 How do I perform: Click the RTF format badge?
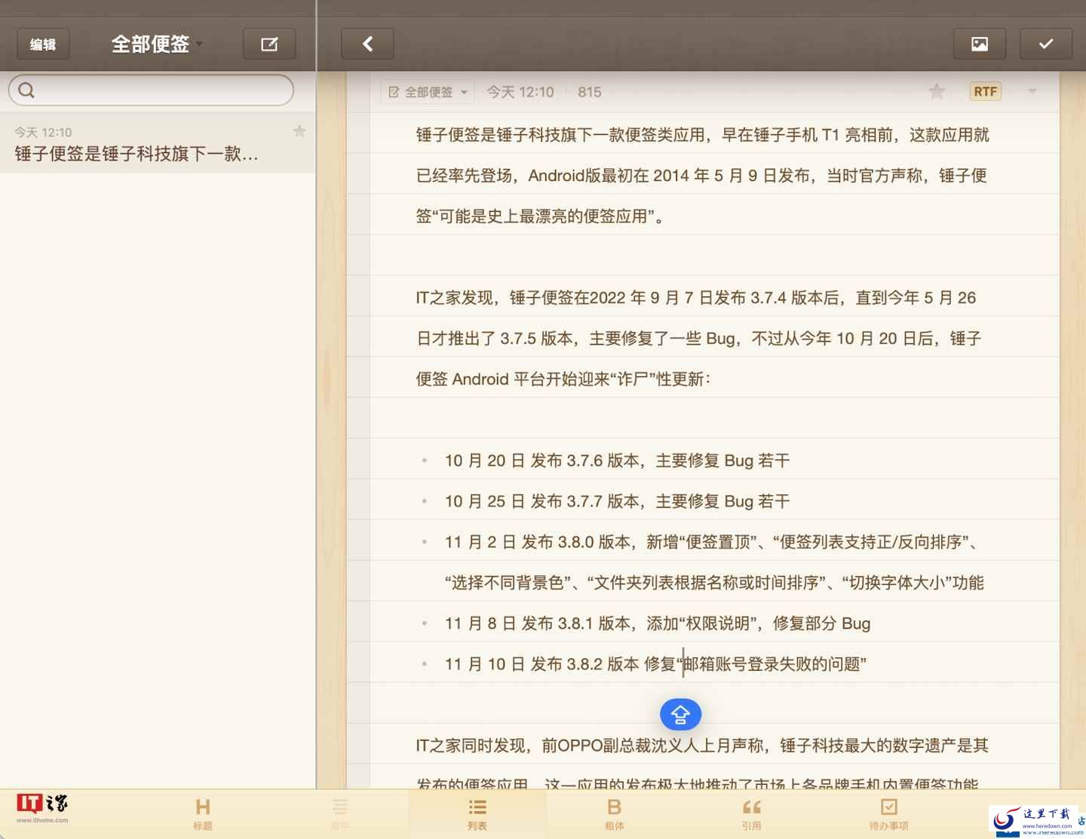click(x=985, y=92)
